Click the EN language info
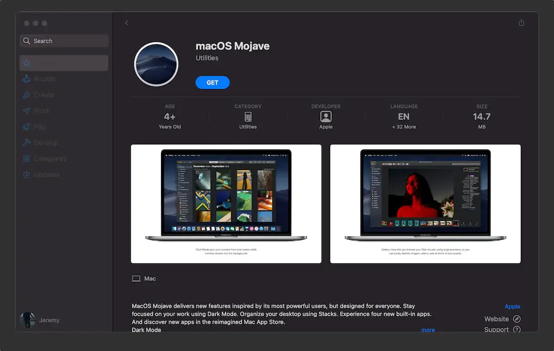The height and width of the screenshot is (351, 554). (404, 116)
